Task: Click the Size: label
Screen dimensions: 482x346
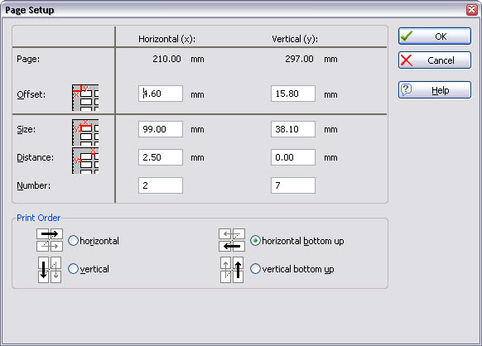Action: (x=27, y=129)
